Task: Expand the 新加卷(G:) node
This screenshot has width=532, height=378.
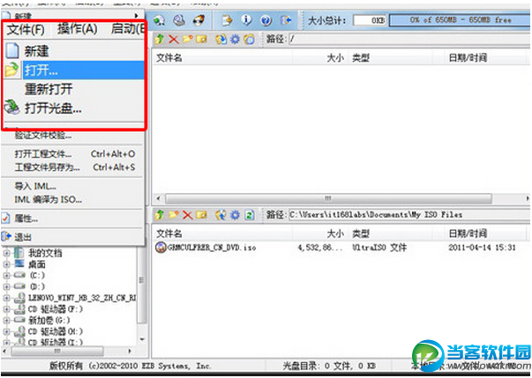Action: coord(6,320)
